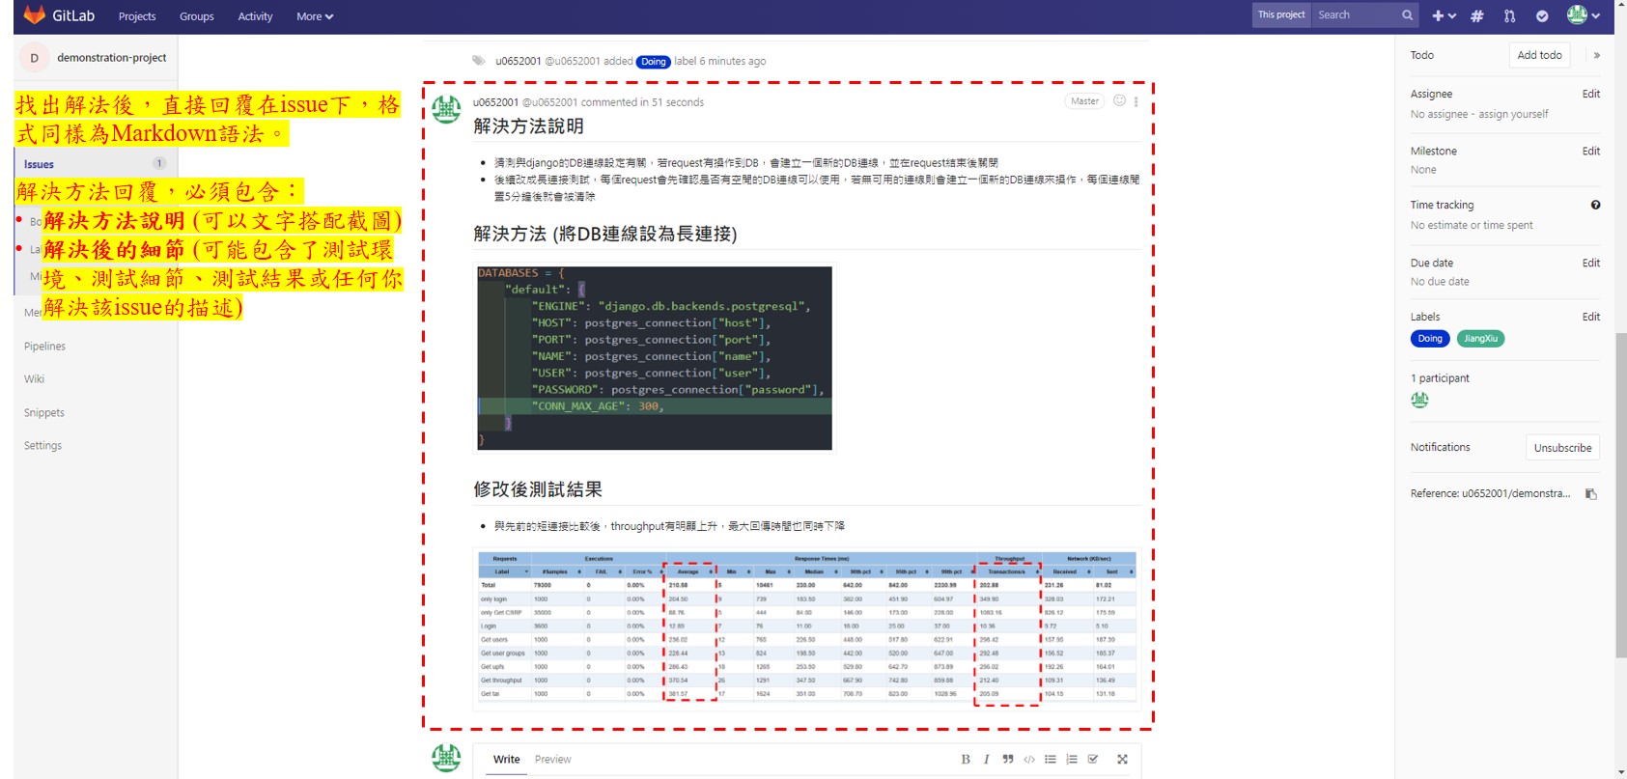This screenshot has width=1627, height=779.
Task: Open the Groups menu in top bar
Action: point(197,16)
